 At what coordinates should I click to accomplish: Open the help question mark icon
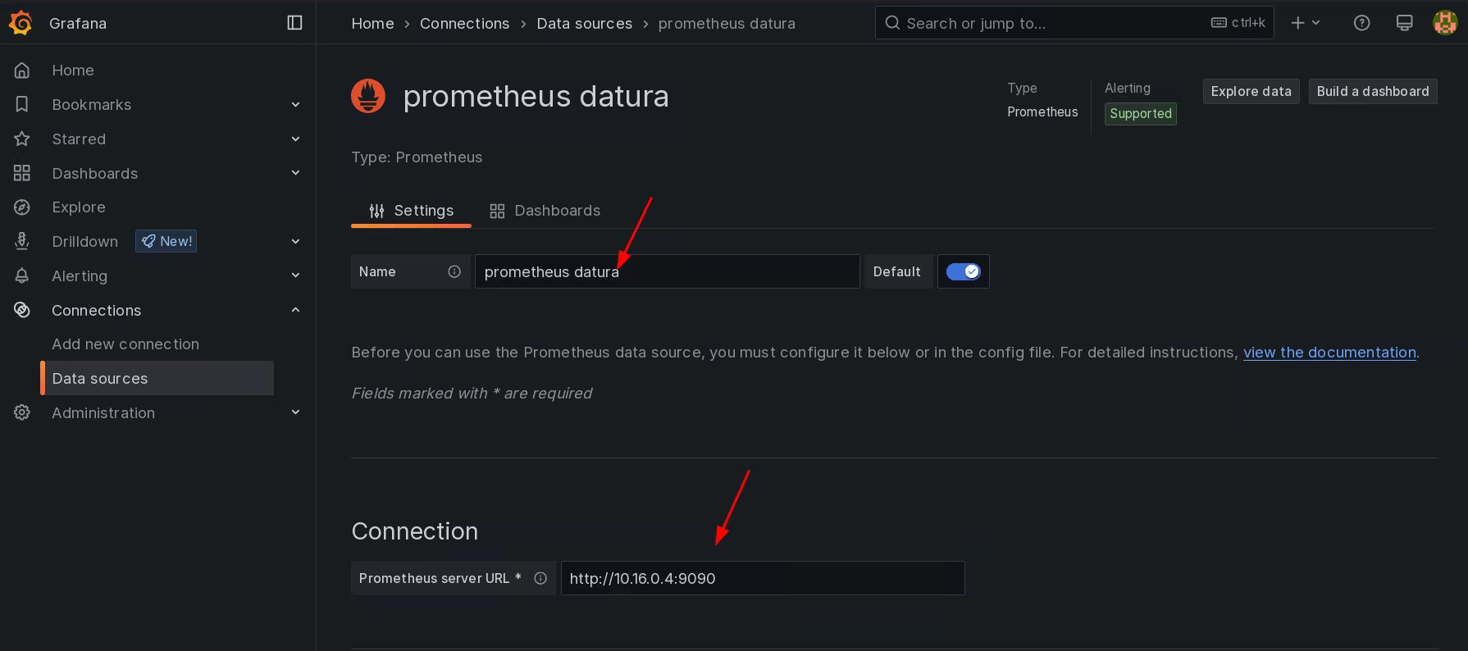point(1361,23)
